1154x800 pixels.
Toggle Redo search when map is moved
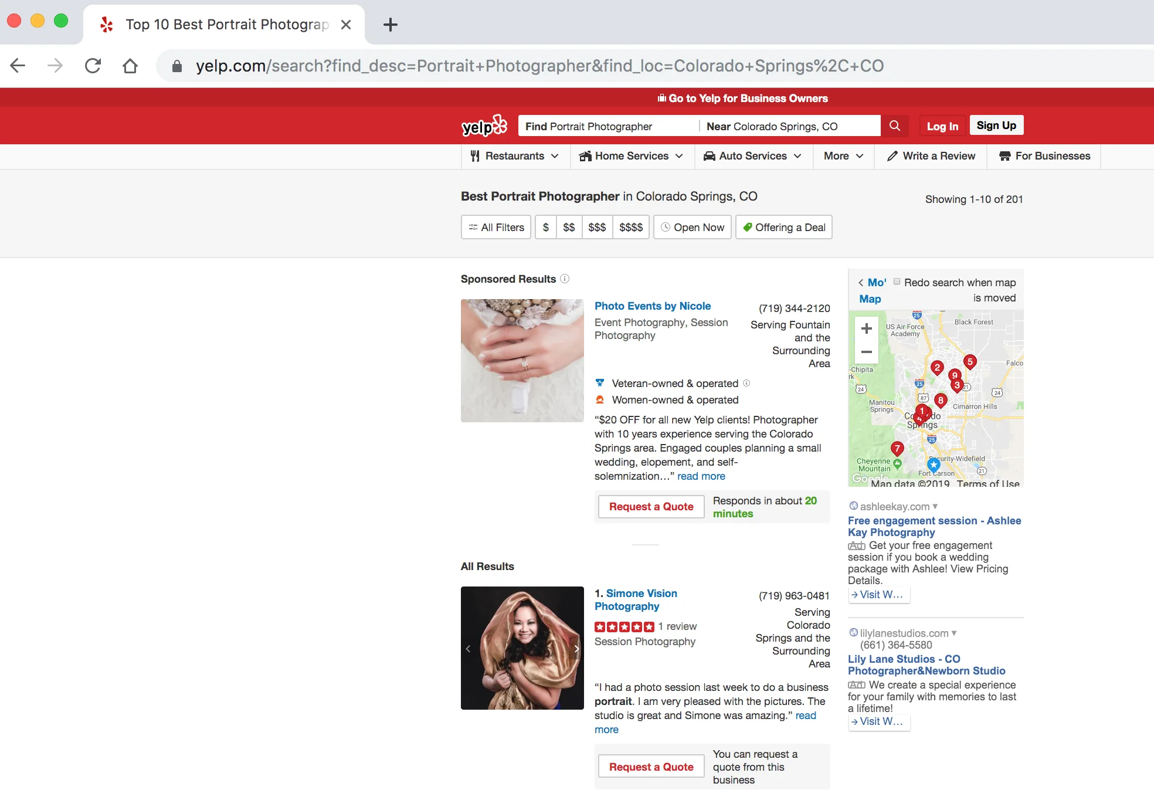(897, 282)
